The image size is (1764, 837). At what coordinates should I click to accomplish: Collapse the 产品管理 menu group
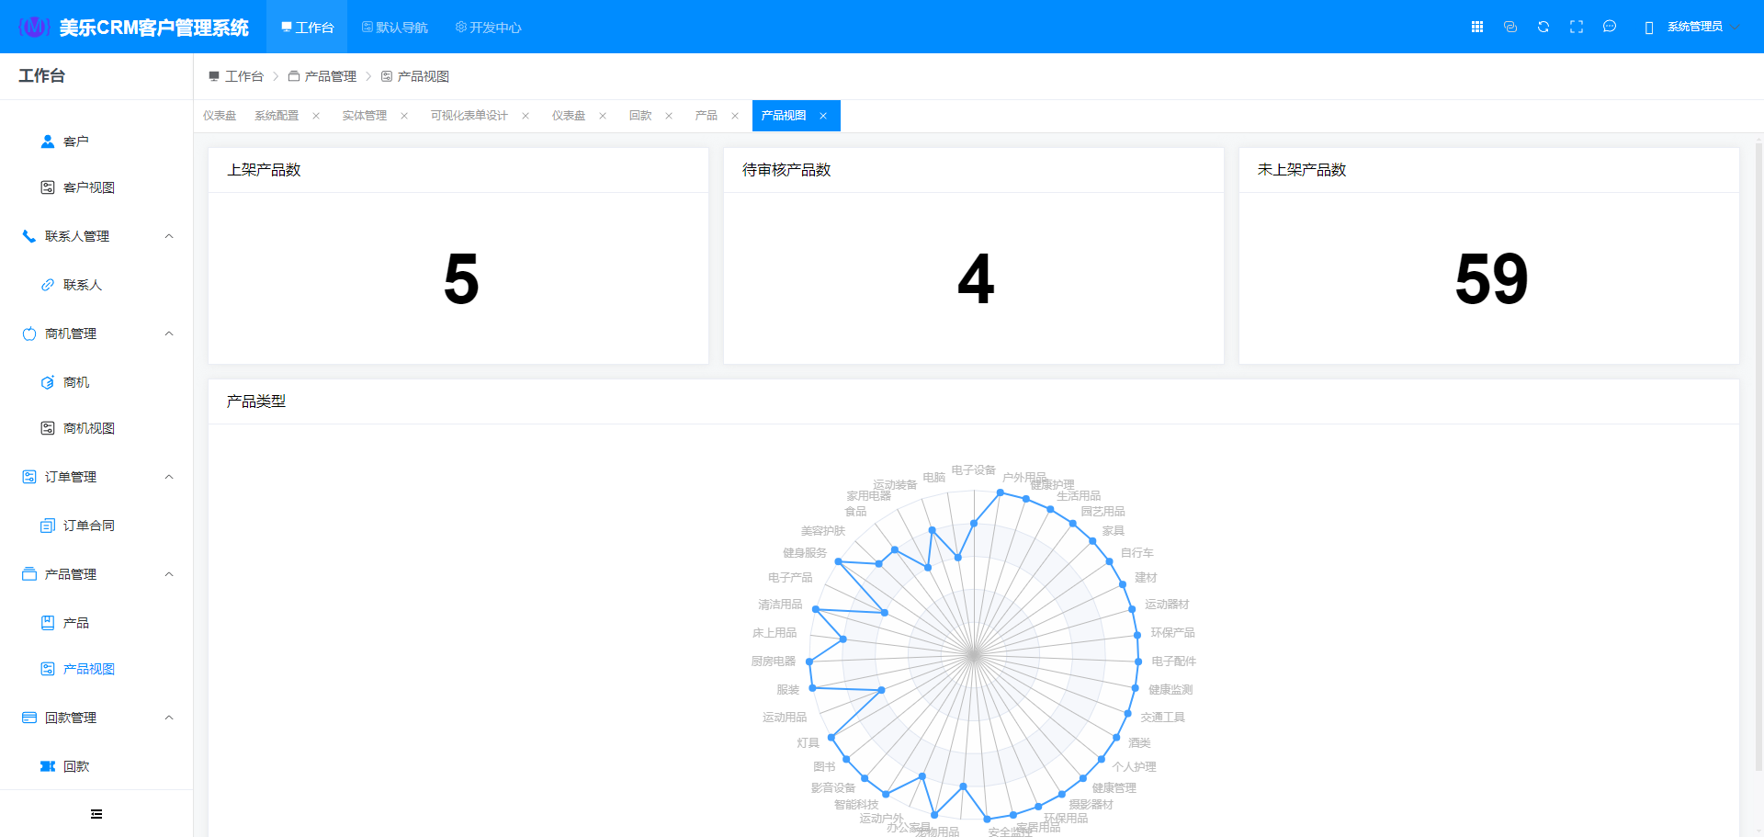coord(169,574)
